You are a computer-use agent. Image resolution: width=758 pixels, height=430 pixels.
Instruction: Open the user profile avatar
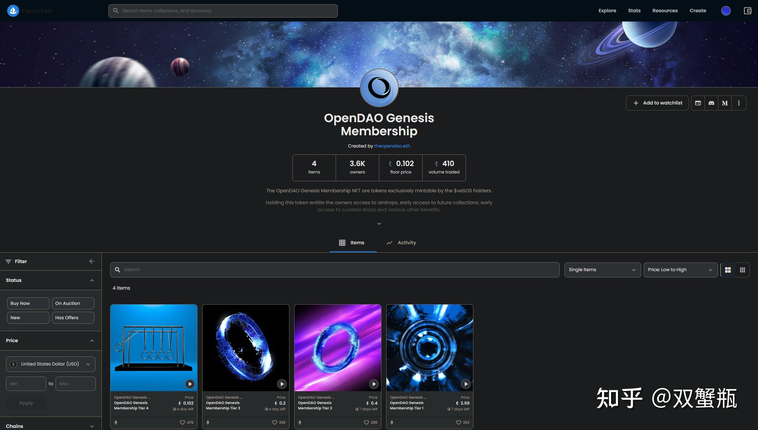point(726,11)
